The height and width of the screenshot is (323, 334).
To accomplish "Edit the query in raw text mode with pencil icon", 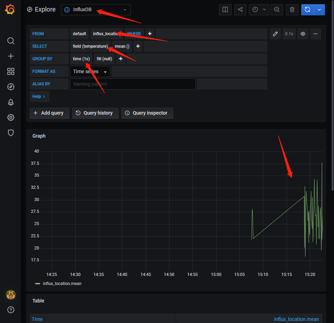I will [275, 33].
